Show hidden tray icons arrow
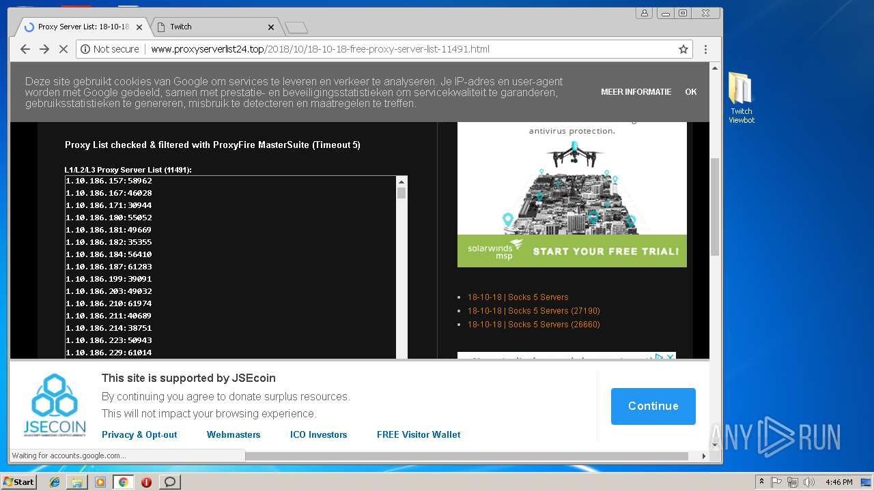 (x=761, y=482)
